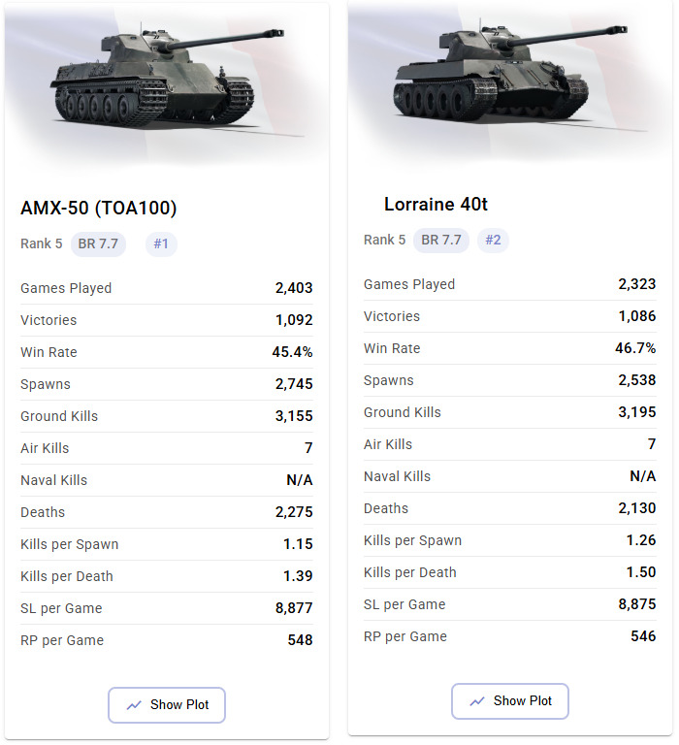This screenshot has width=679, height=745.
Task: Click Show Plot button under AMX-50 card
Action: pos(166,704)
